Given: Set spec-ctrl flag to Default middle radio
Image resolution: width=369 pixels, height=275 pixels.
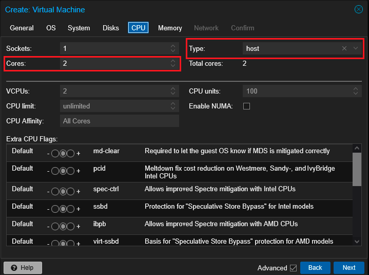Looking at the screenshot, I should 63,192.
